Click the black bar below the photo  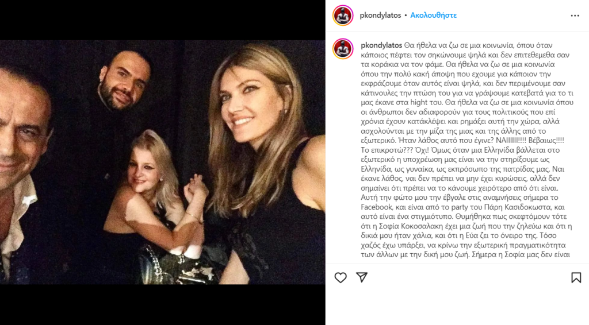tap(162, 304)
